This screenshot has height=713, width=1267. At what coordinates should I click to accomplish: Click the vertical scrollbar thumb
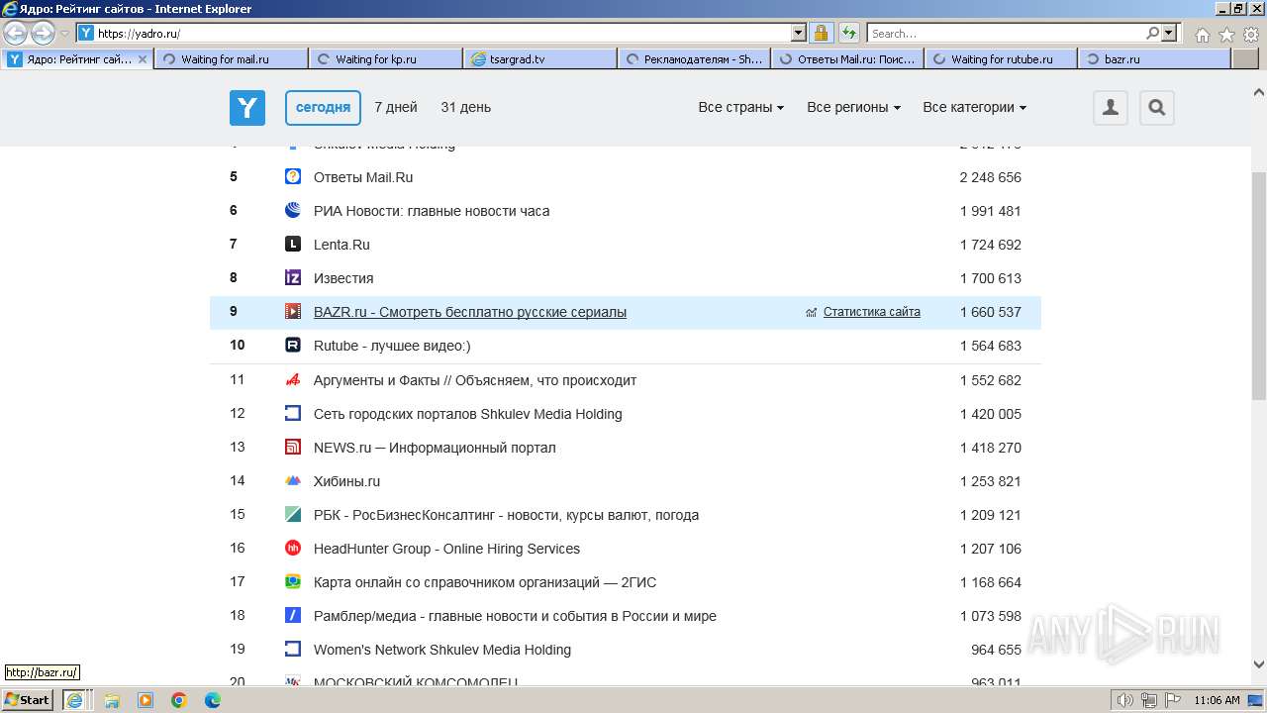point(1259,285)
